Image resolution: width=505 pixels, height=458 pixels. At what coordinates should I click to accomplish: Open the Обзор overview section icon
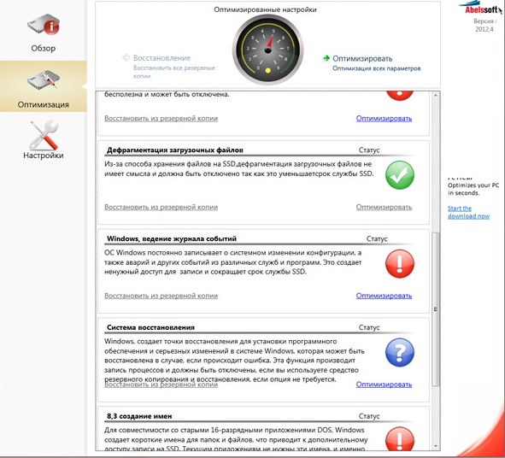click(x=44, y=24)
